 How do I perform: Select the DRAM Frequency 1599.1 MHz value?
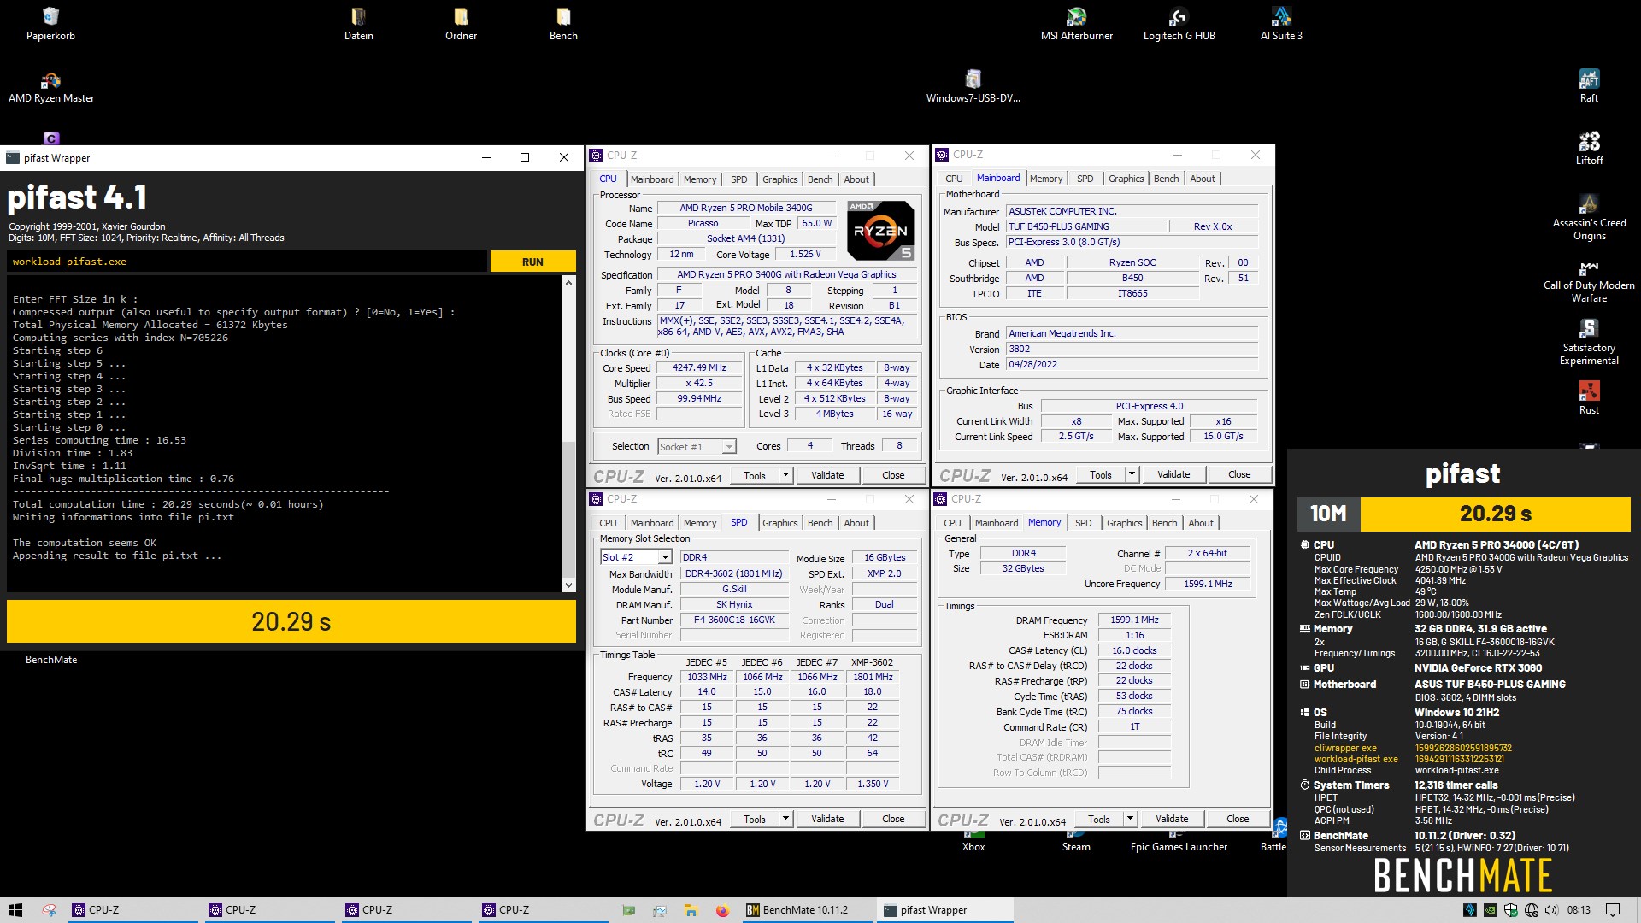(1134, 620)
